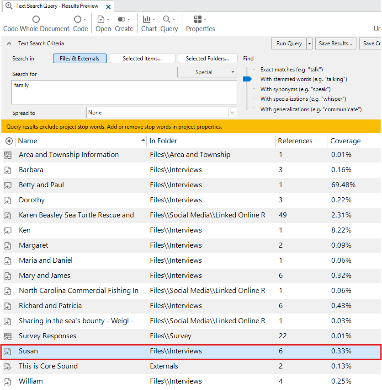Click the media icon next to Betty and Paul
Viewport: 382px width, 390px height.
click(x=8, y=185)
